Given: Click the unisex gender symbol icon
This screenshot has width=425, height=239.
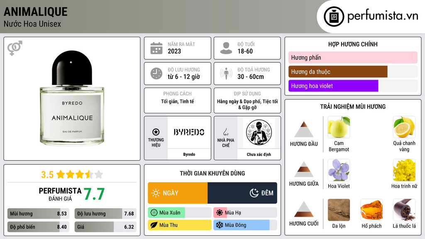Looking at the screenshot, I should click(x=15, y=48).
